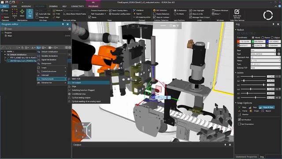Toggle Automatic Size checkbox

37,14
